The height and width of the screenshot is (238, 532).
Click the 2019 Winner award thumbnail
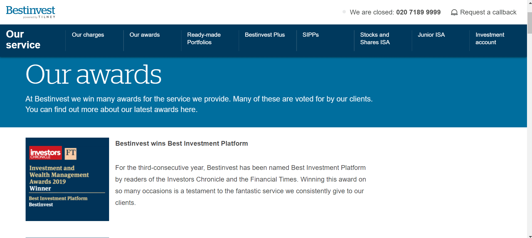pos(67,179)
